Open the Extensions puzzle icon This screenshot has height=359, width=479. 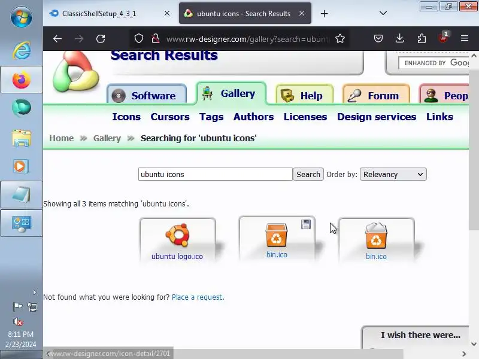coord(422,38)
